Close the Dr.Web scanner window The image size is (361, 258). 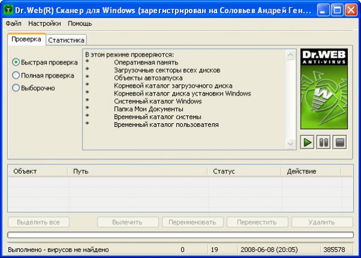click(351, 10)
